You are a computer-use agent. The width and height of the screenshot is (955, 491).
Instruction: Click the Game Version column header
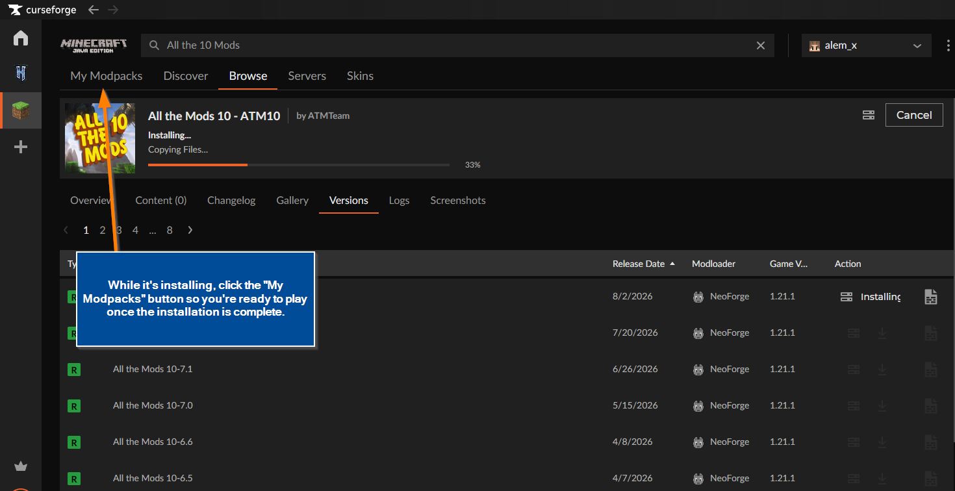click(x=789, y=264)
